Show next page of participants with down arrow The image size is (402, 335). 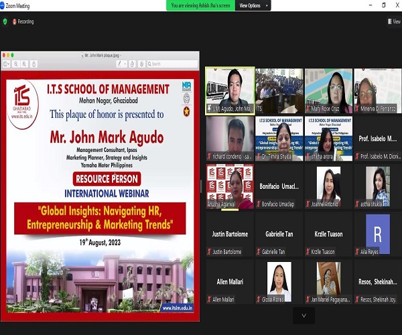point(304,316)
